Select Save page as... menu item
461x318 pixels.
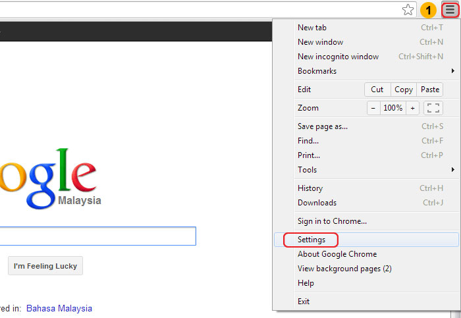tap(366, 126)
